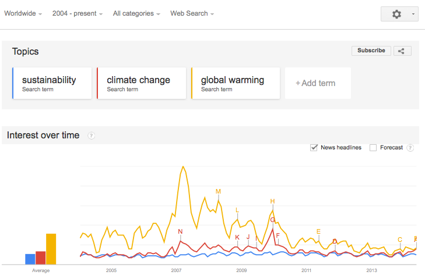Viewport: 425px width, 275px height.
Task: Open the Interest over time help icon
Action: [x=92, y=135]
